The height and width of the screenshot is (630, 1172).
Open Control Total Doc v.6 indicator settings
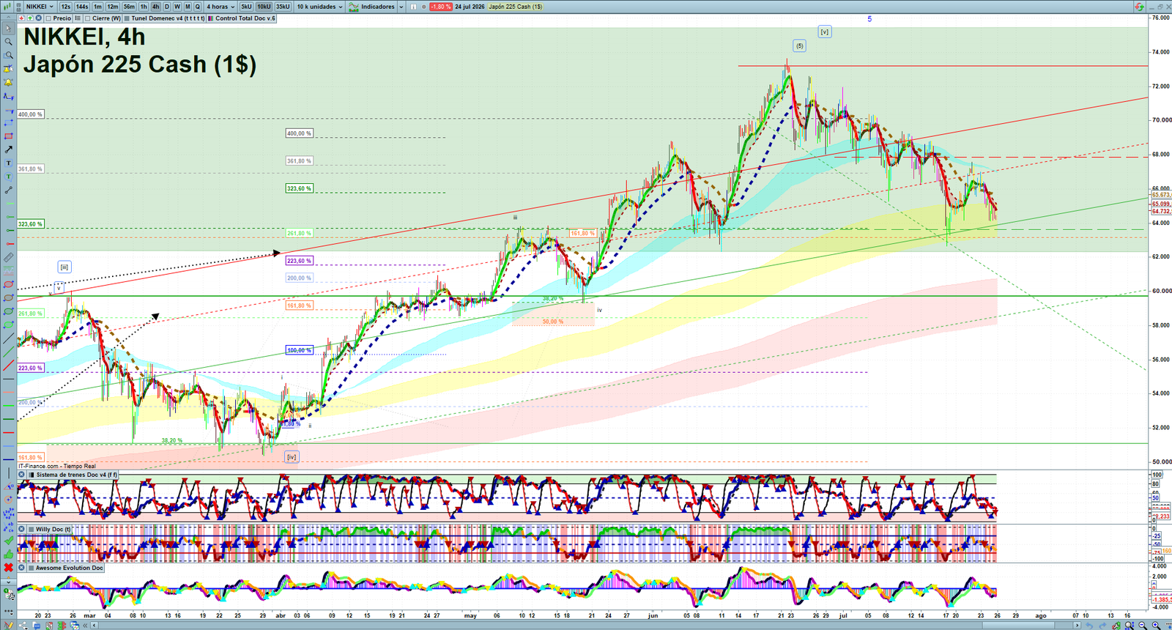[242, 18]
